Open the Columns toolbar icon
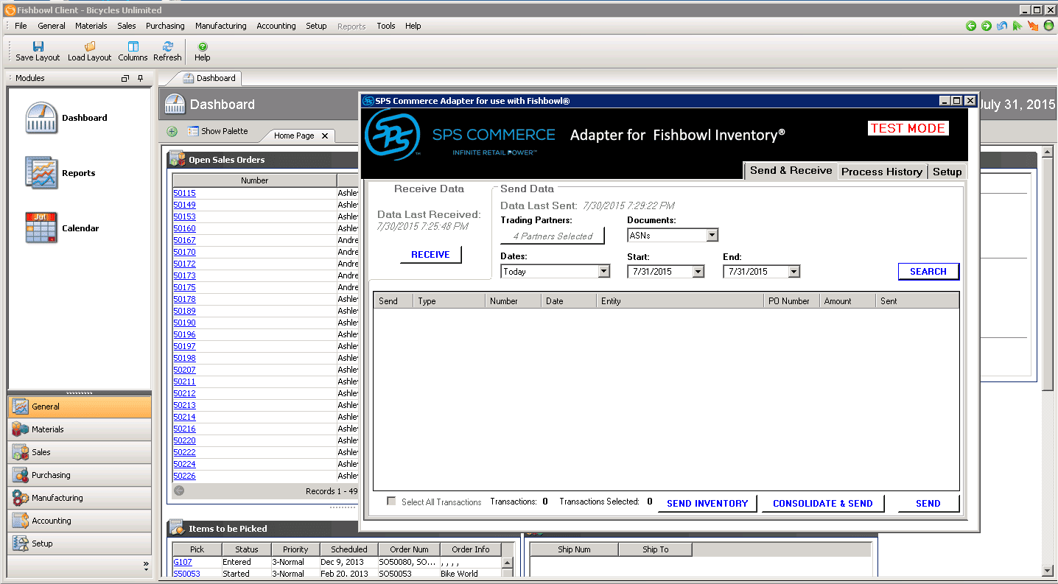This screenshot has width=1058, height=584. [133, 46]
